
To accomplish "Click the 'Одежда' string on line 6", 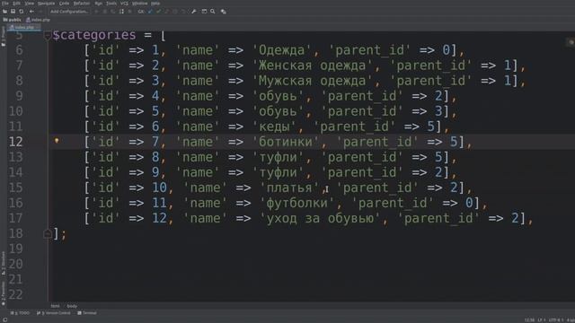I will click(281, 50).
